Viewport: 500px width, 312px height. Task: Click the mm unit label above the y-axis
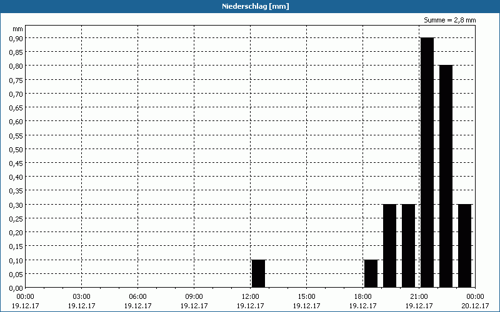18,29
